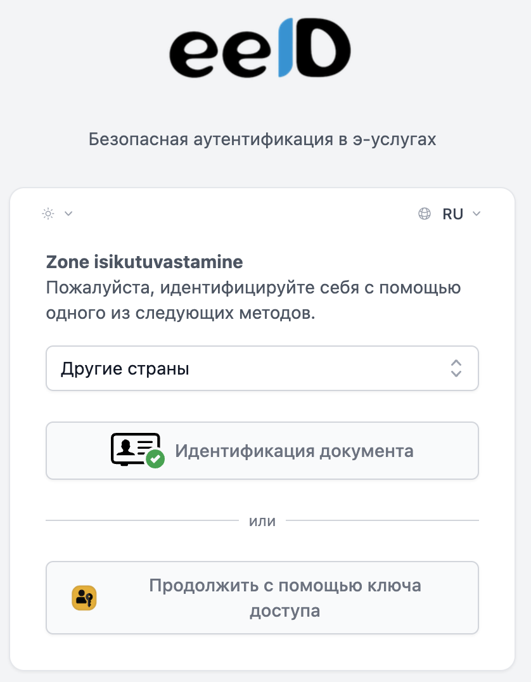Expand the chevron beside RU
The image size is (531, 682).
[477, 214]
